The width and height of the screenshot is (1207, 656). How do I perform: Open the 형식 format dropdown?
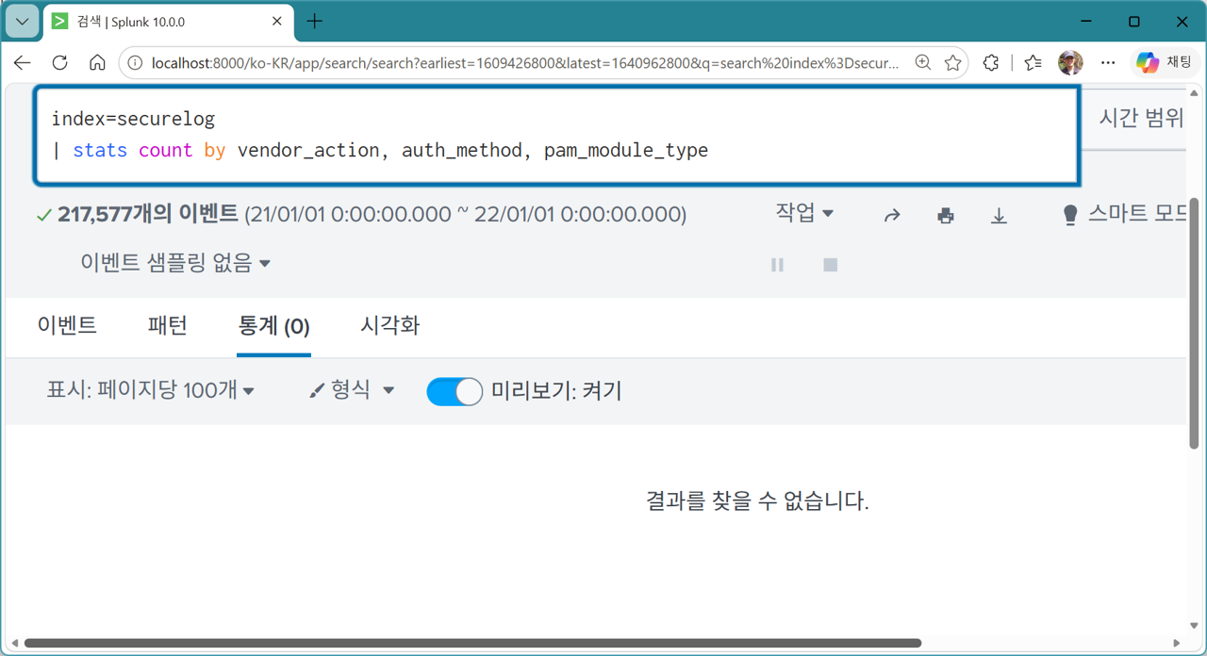pyautogui.click(x=352, y=390)
